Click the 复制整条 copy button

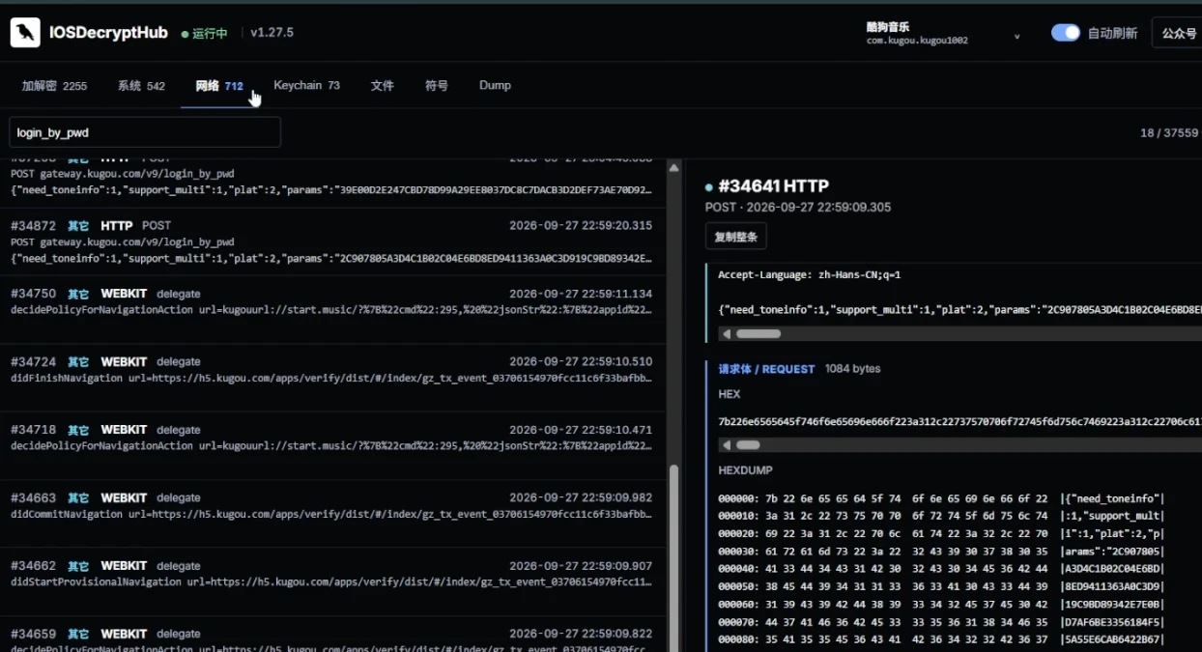coord(736,237)
